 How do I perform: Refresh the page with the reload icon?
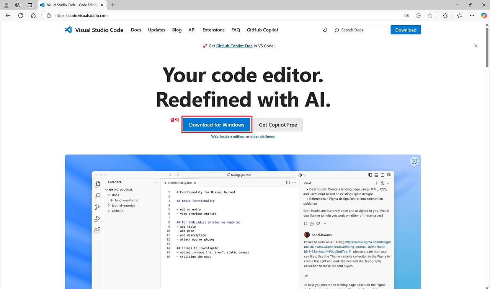pos(21,16)
